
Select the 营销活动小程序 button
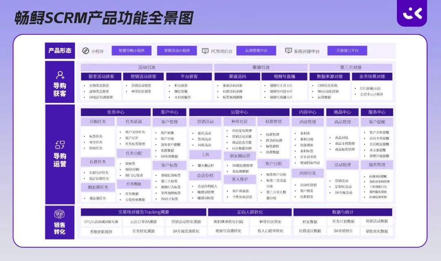click(177, 51)
